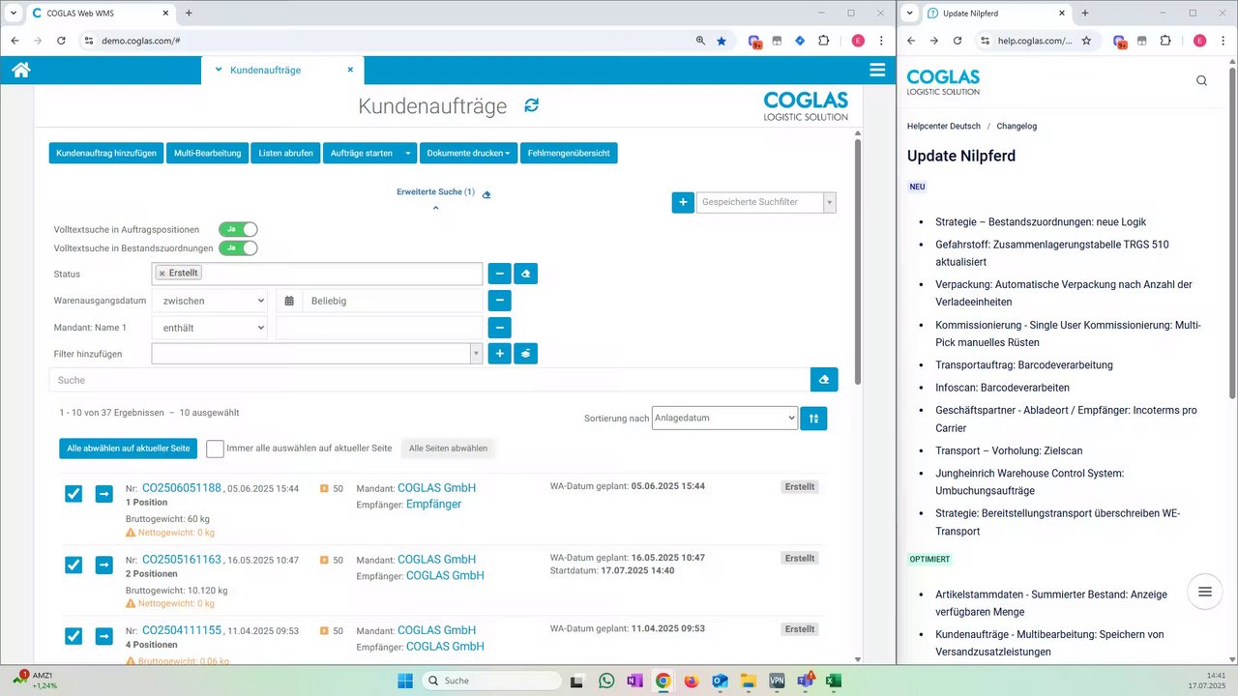Screen dimensions: 1238x696
Task: Remove the Status filter row
Action: coord(498,274)
